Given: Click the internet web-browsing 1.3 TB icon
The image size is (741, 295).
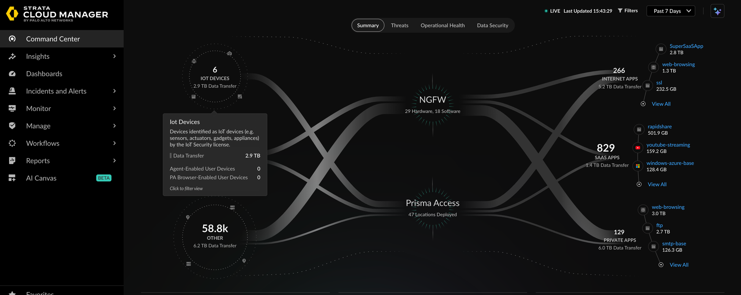Looking at the screenshot, I should click(x=654, y=67).
